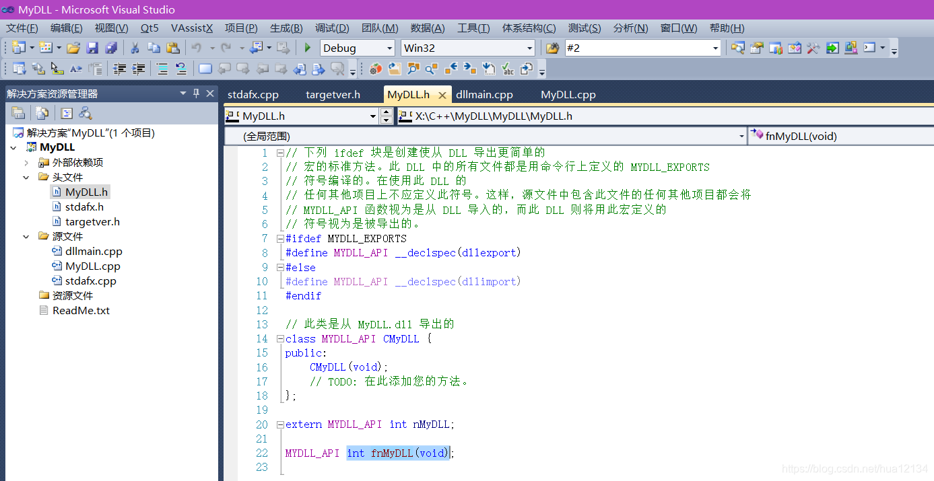Image resolution: width=934 pixels, height=481 pixels.
Task: Open Solution Explorer via toolbar icon
Action: point(738,48)
